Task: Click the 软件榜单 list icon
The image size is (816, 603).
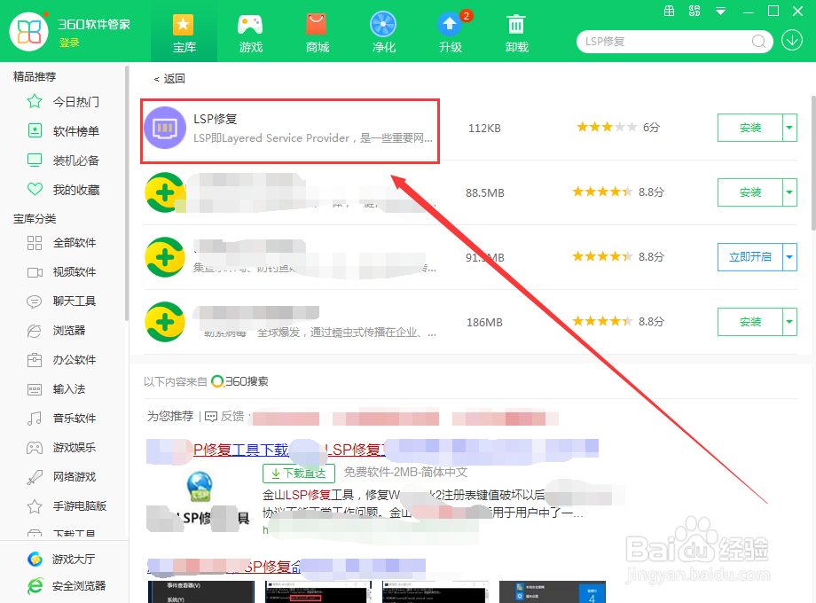Action: pyautogui.click(x=35, y=130)
